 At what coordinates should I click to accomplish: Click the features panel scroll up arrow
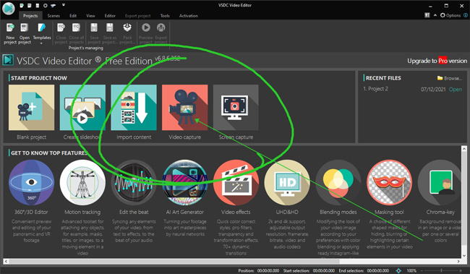464,149
